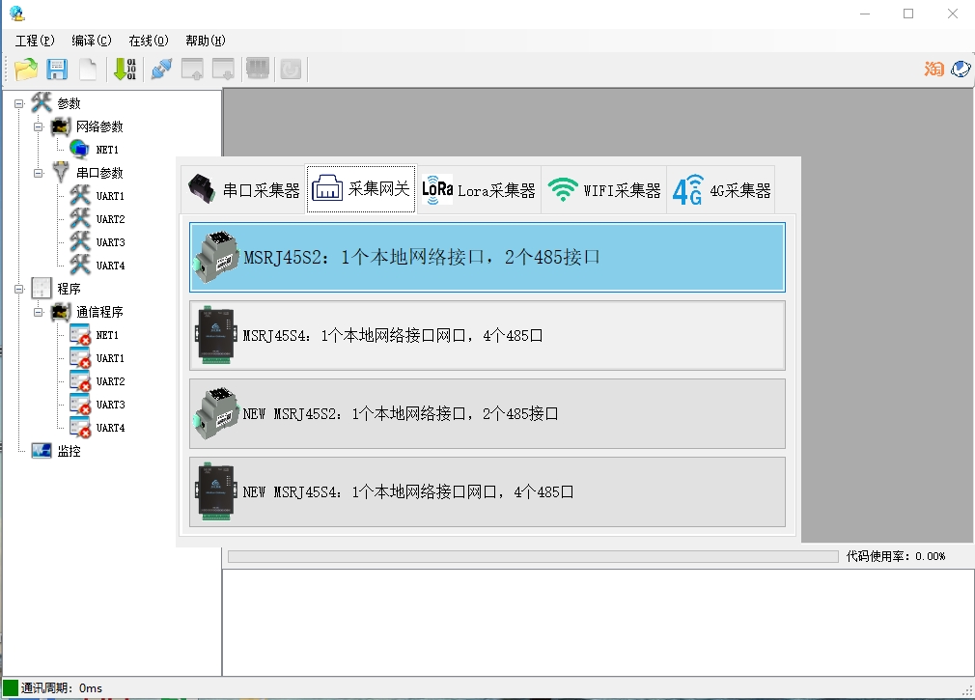Click the error-marked icon of program UART4

point(80,428)
